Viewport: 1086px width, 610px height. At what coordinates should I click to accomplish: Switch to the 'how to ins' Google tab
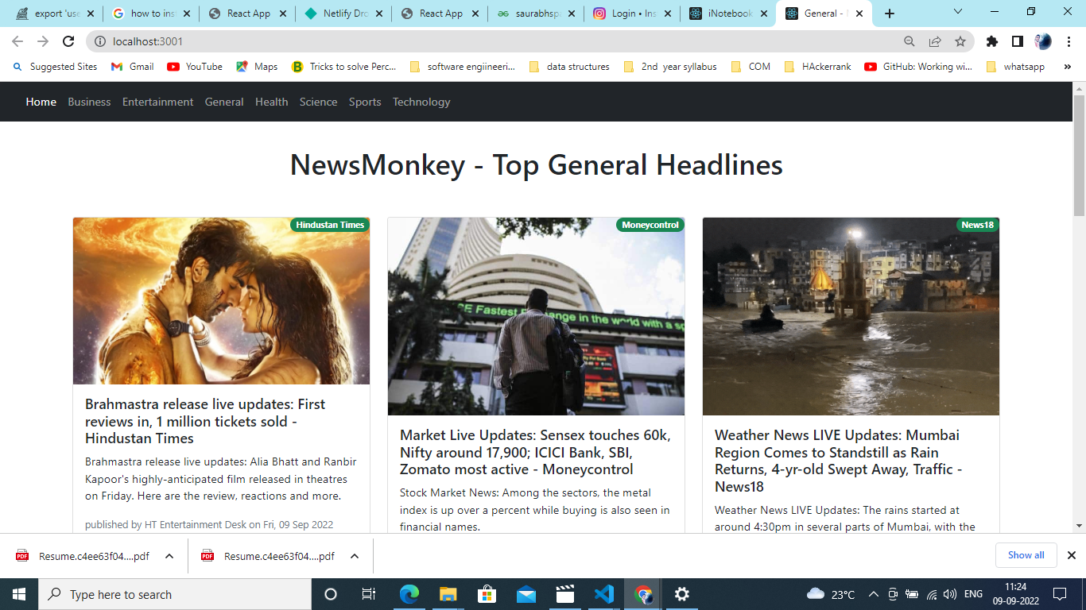coord(151,14)
